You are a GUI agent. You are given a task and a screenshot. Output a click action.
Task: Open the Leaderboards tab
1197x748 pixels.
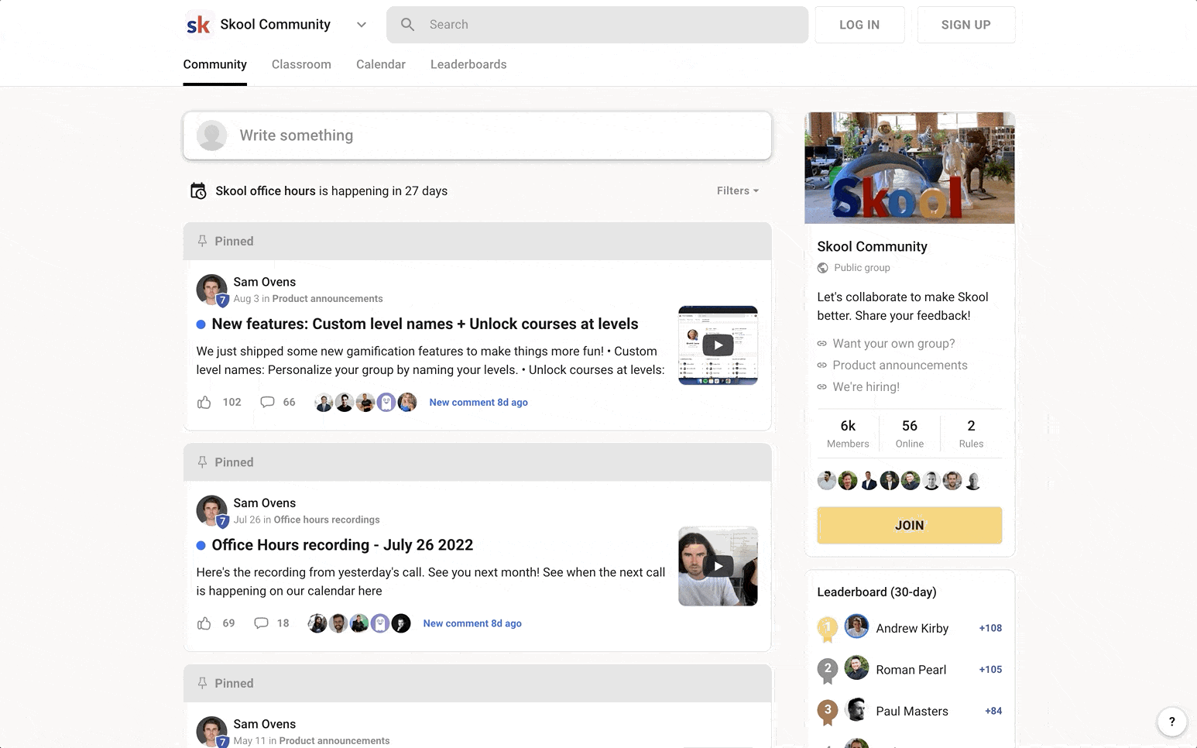pos(468,65)
